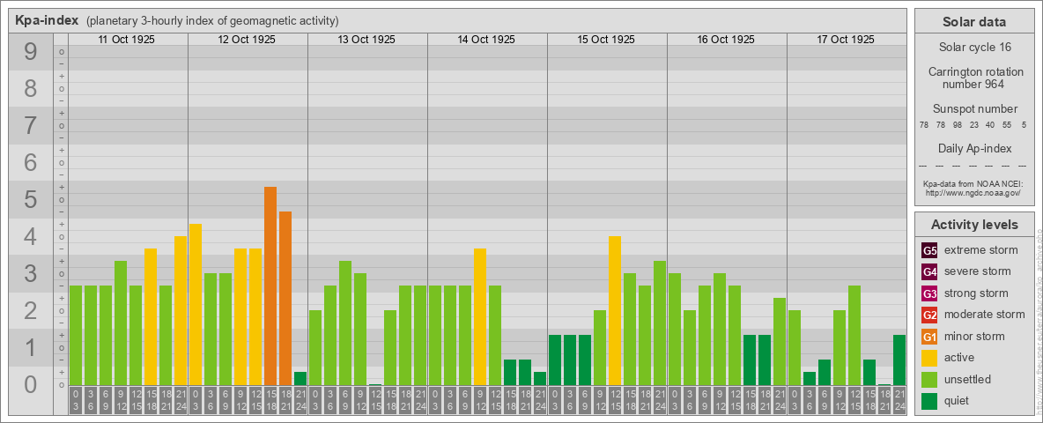The height and width of the screenshot is (423, 1043).
Task: Click the sunspot value 55
Action: coord(1006,124)
